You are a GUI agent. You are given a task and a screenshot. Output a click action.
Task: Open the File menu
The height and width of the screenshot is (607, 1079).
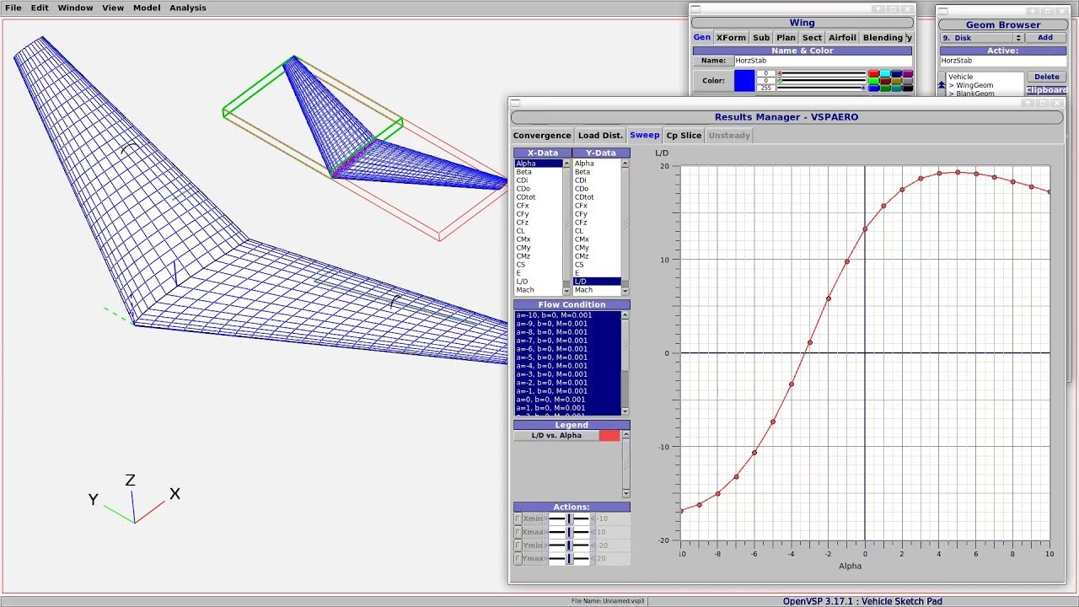(13, 8)
